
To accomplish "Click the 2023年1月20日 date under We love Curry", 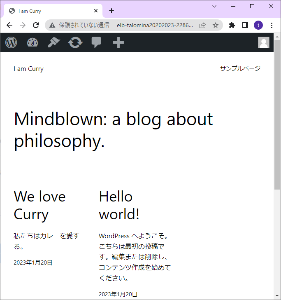I will pos(33,262).
